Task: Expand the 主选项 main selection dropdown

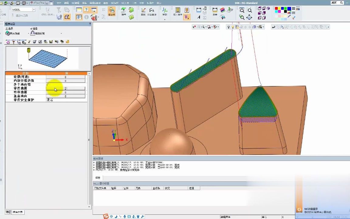Action: pos(29,33)
